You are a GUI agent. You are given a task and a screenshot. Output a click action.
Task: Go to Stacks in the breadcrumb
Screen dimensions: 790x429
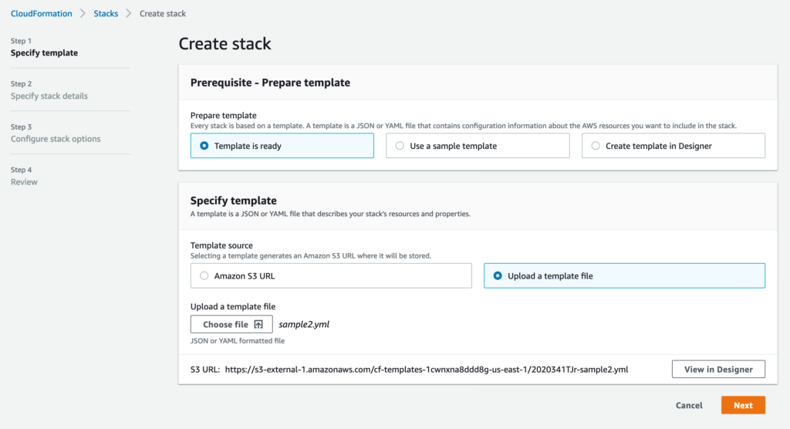tap(106, 13)
